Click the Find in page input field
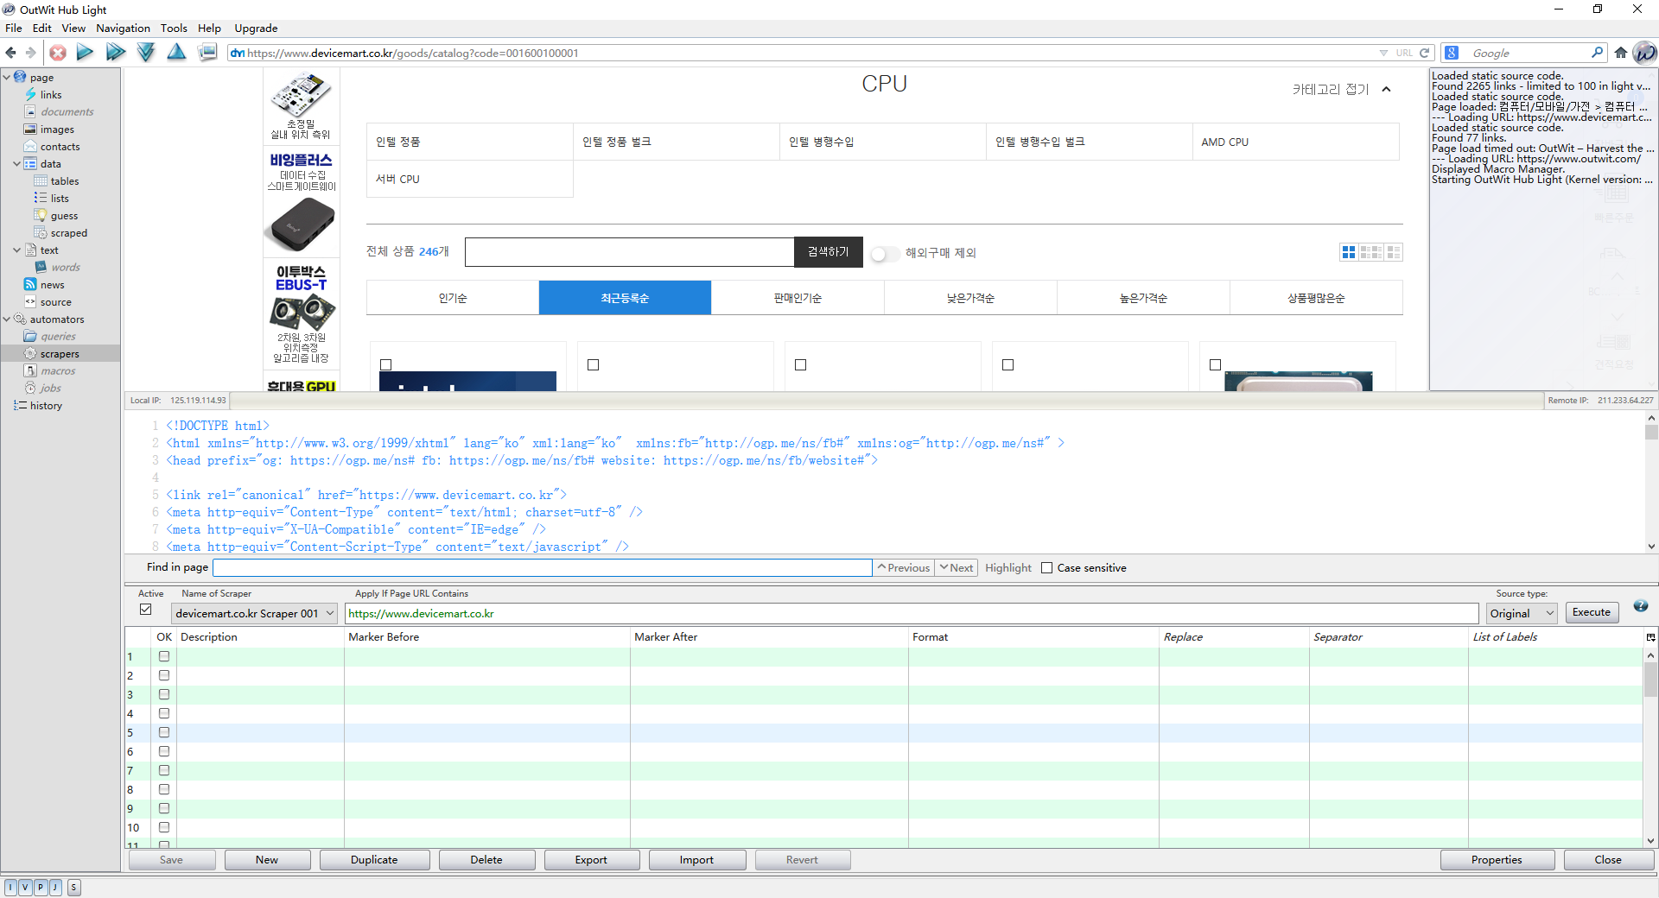Screen dimensions: 1659x898 tap(543, 567)
